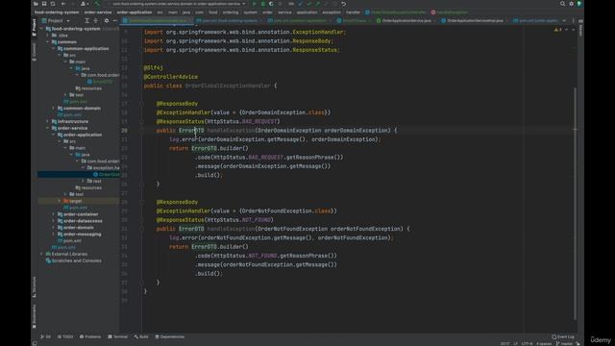Click the green Build hammer icon
Viewport: 615px width, 346px height.
tap(97, 4)
